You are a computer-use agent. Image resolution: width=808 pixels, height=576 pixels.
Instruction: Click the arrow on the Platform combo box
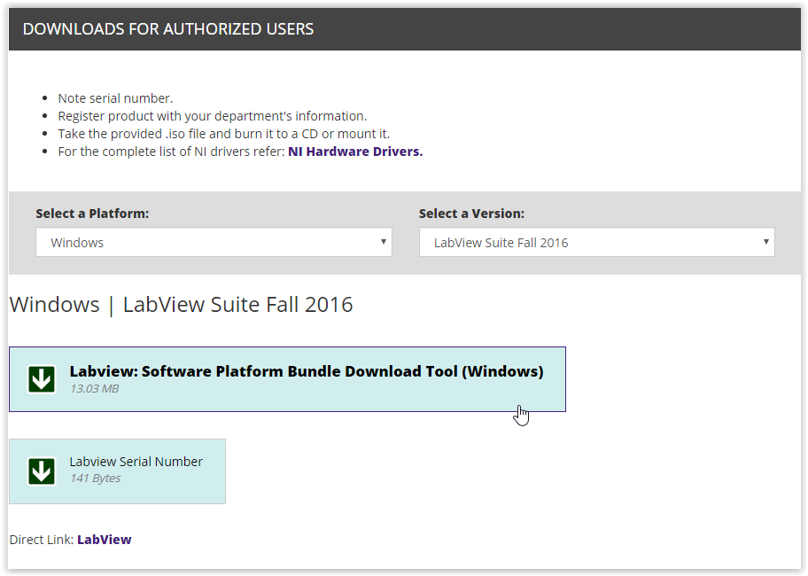point(383,242)
